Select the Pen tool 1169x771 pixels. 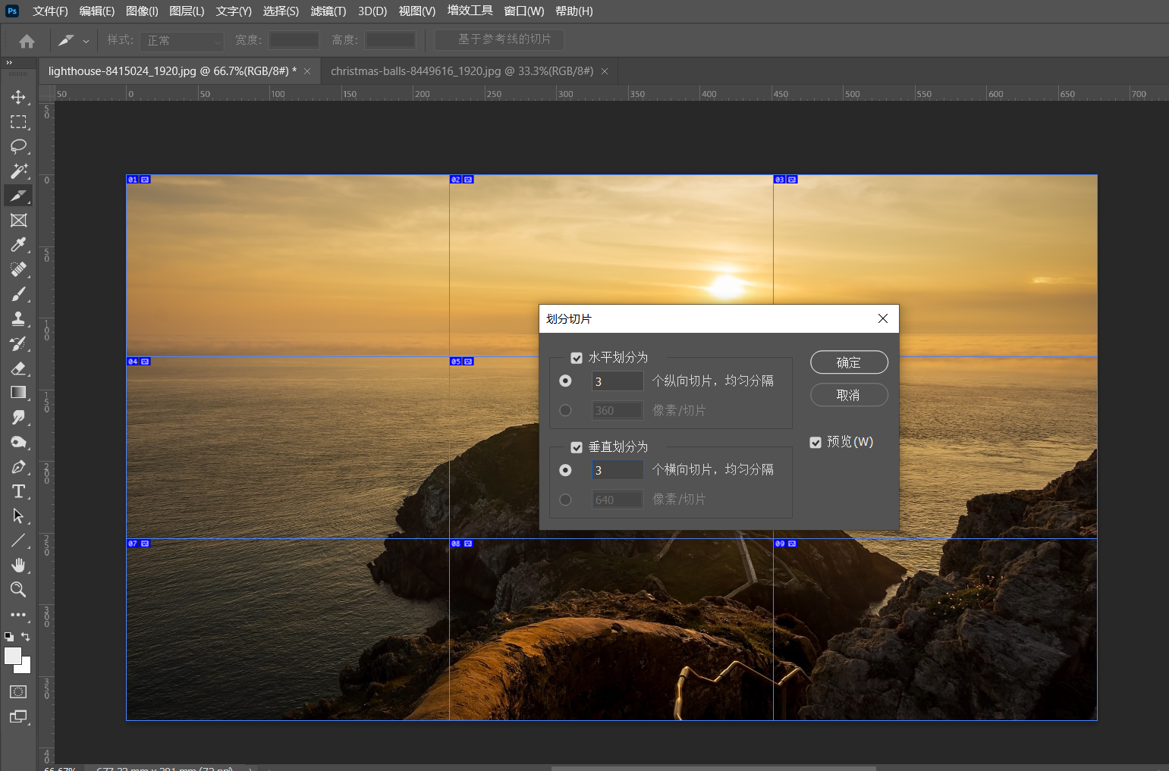(x=18, y=467)
